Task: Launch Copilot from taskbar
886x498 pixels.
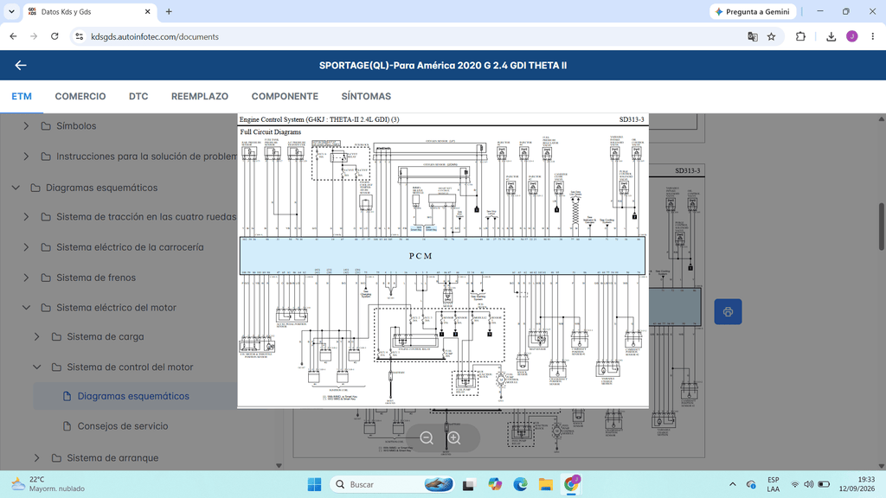Action: [495, 484]
